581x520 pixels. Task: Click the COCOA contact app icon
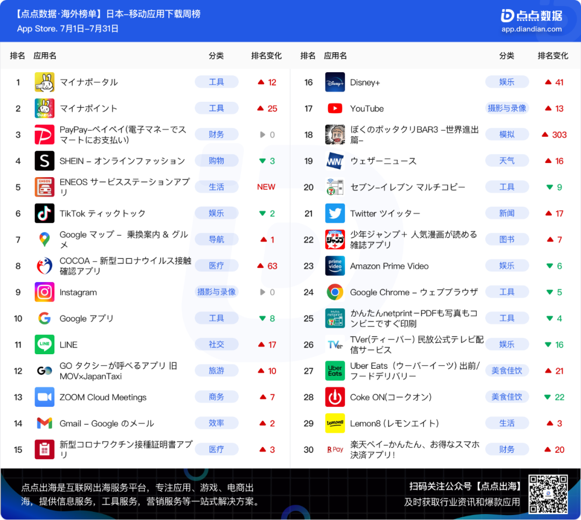[45, 265]
